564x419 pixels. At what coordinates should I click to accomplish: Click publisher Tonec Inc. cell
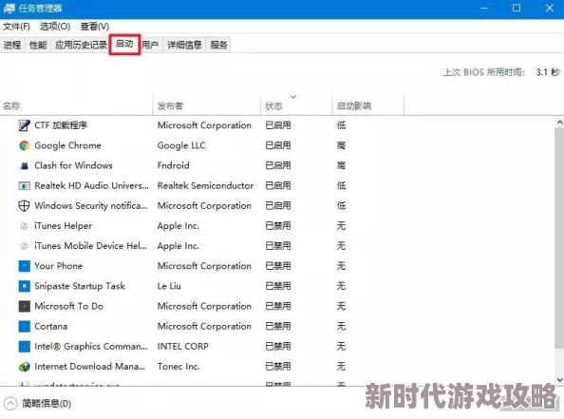click(179, 367)
